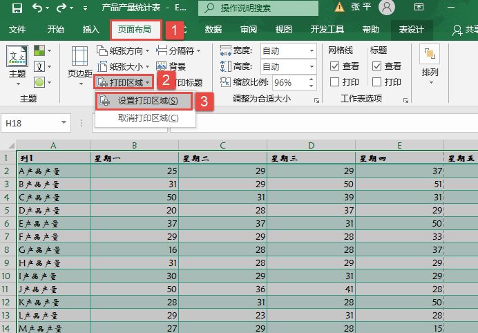This screenshot has width=478, height=333.
Task: Click cell B8 with value 16
Action: (x=135, y=250)
